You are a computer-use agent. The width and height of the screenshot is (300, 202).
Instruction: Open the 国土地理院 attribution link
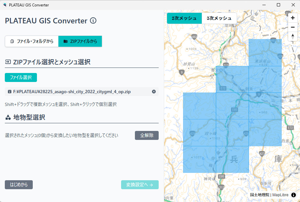click(260, 195)
